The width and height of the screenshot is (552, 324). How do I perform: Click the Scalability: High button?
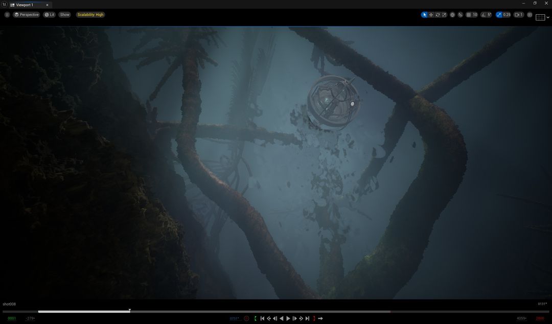90,14
